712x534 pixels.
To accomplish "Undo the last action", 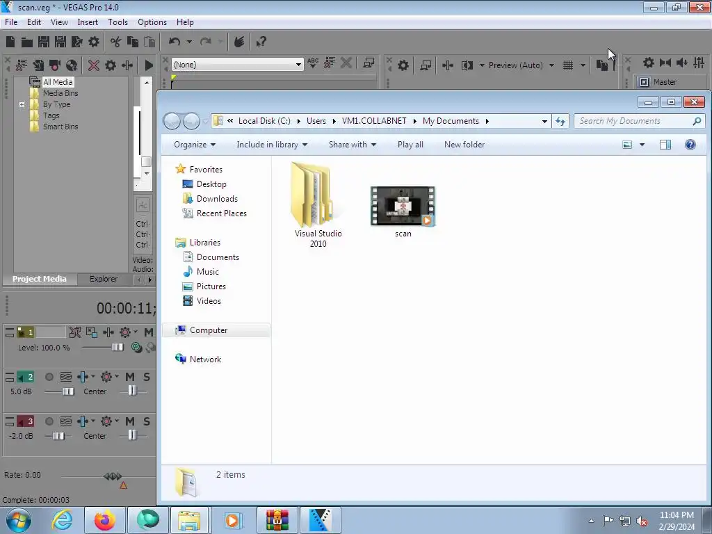I will [x=175, y=42].
